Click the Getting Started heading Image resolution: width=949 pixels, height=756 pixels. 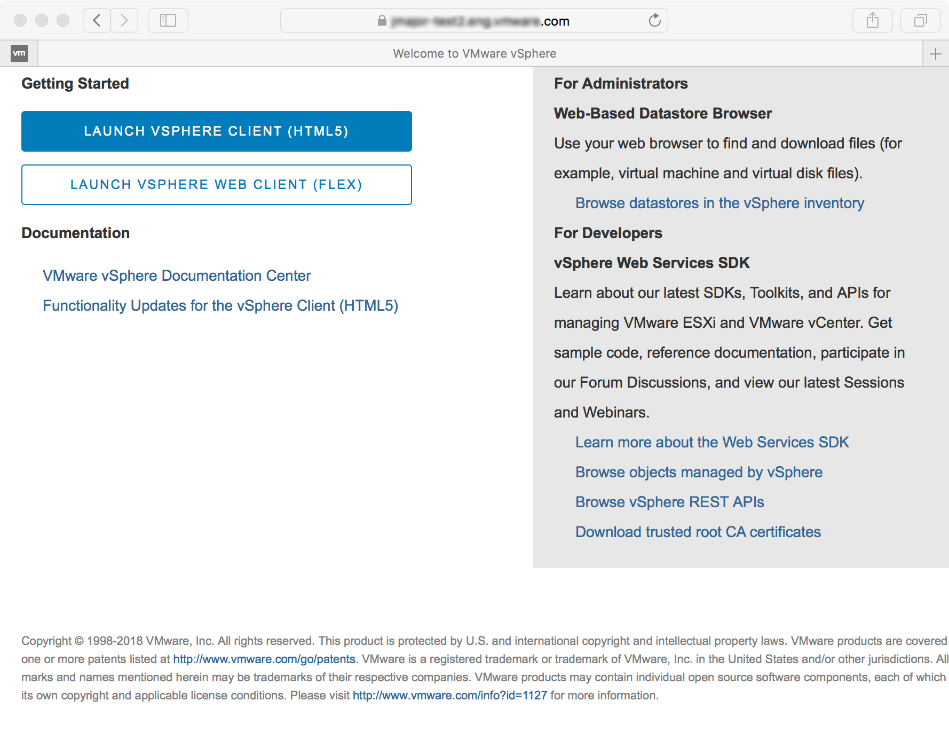75,83
